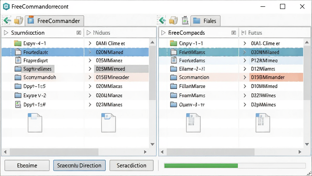Select the highlighted D19BMimander entry
The image size is (312, 176).
pos(276,77)
